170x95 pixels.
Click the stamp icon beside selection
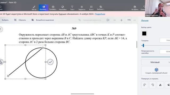coord(1,62)
